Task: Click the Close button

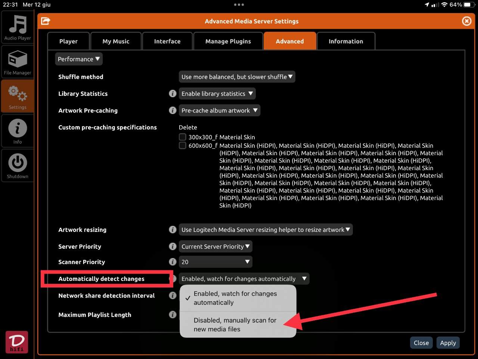Action: 421,343
